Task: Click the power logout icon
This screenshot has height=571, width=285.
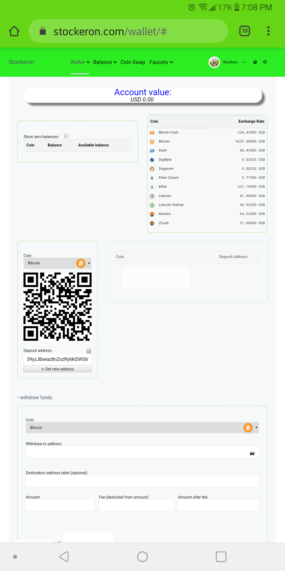Action: tap(265, 62)
